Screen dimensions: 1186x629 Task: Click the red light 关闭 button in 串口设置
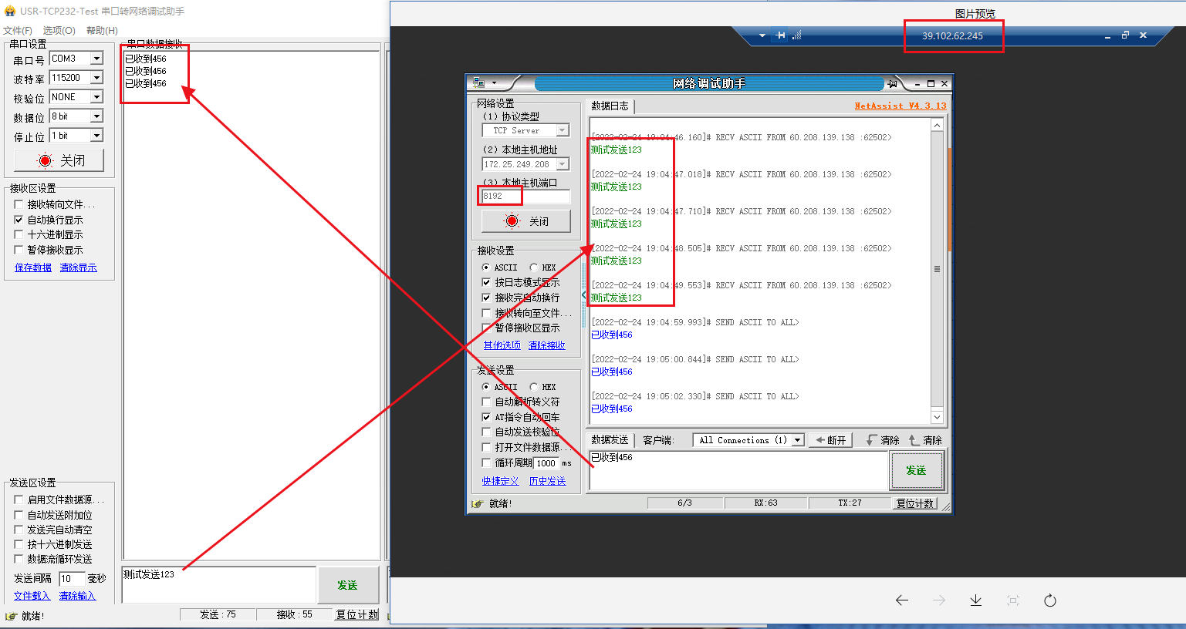click(x=59, y=160)
